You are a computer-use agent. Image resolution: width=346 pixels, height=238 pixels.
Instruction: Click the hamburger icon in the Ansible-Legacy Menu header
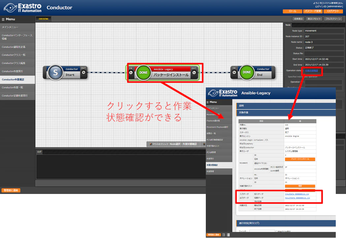pos(208,102)
